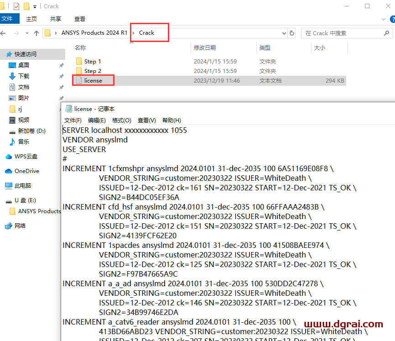Open 视频 in the navigation pane
The width and height of the screenshot is (395, 341).
pyautogui.click(x=24, y=120)
